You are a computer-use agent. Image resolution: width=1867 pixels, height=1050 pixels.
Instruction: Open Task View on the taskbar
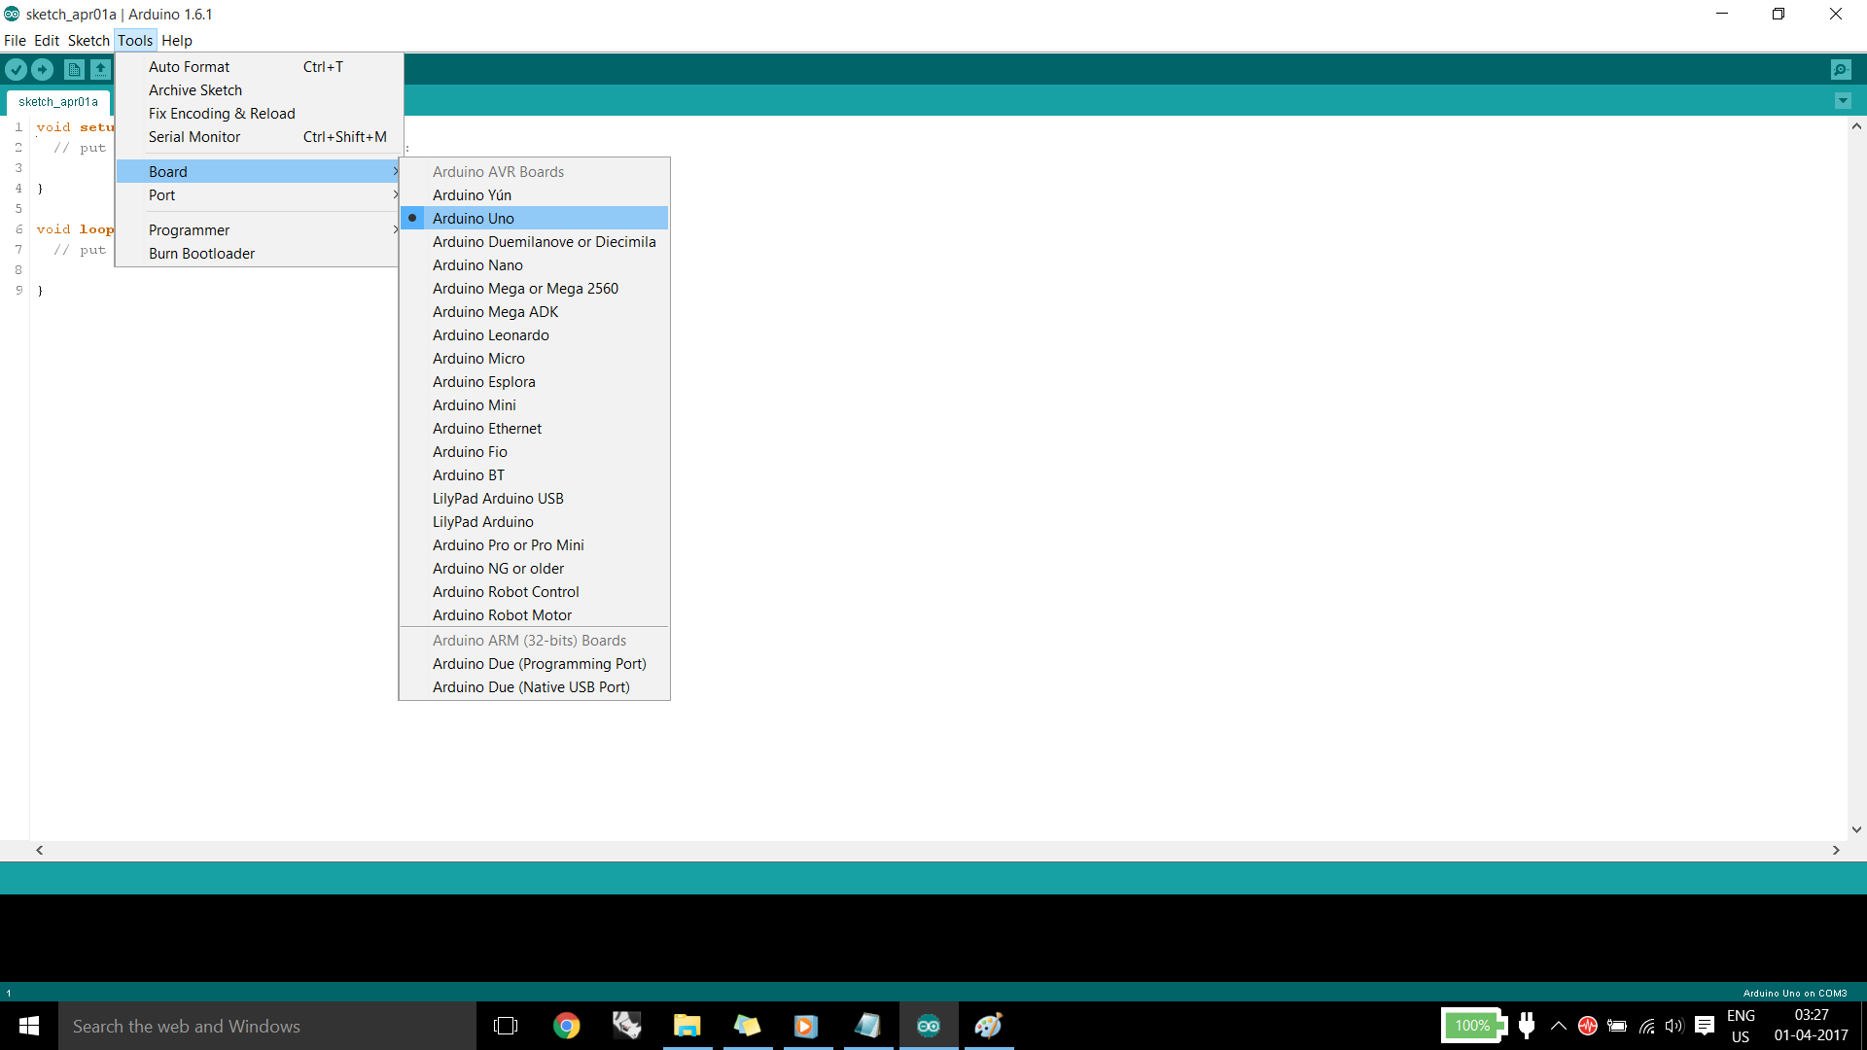506,1026
